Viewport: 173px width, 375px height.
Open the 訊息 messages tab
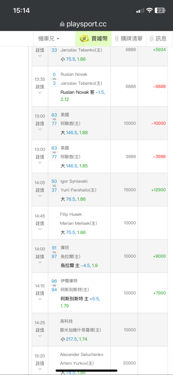pyautogui.click(x=158, y=39)
